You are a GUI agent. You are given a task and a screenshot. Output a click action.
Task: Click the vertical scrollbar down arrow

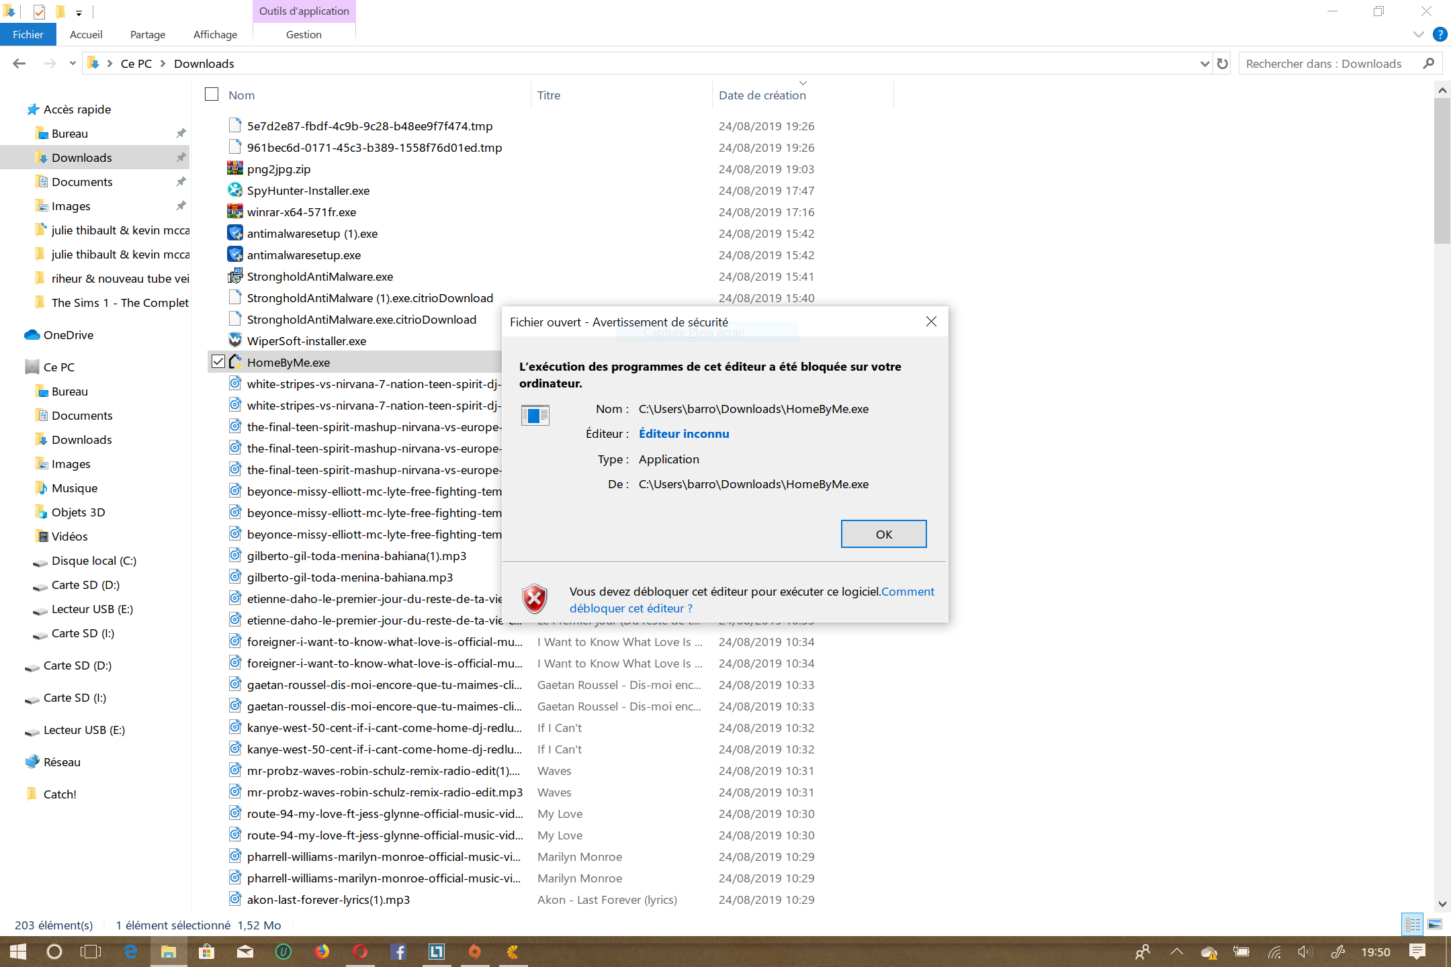[1442, 904]
